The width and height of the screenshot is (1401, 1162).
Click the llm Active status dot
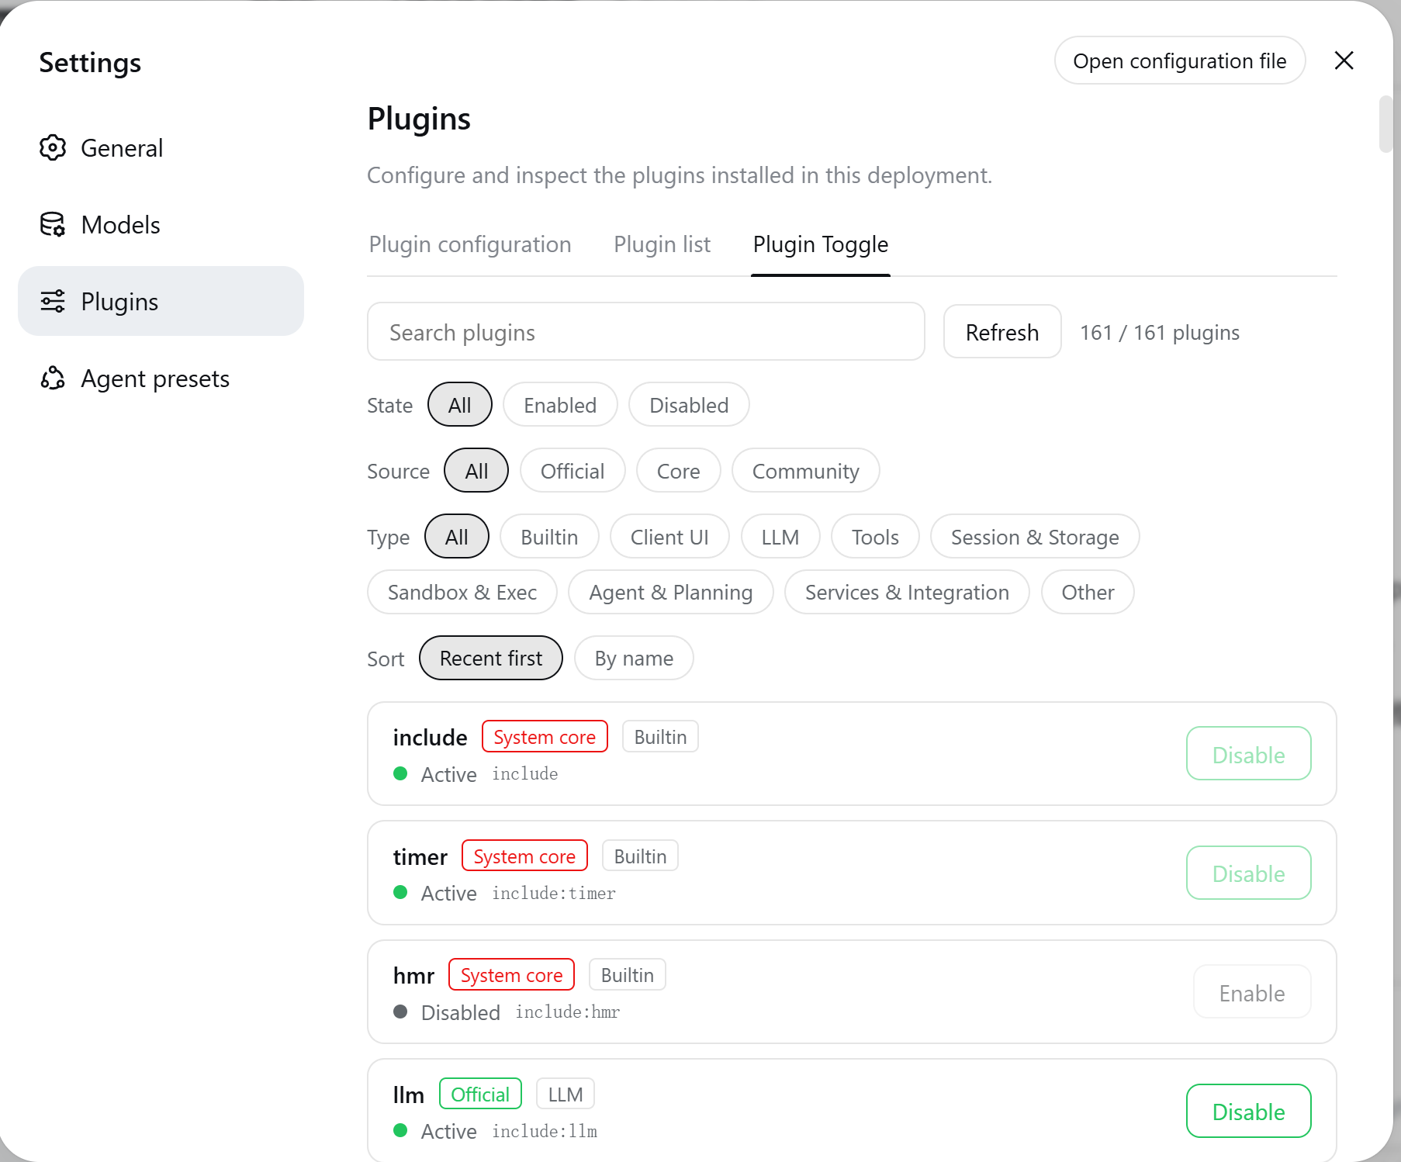[400, 1130]
